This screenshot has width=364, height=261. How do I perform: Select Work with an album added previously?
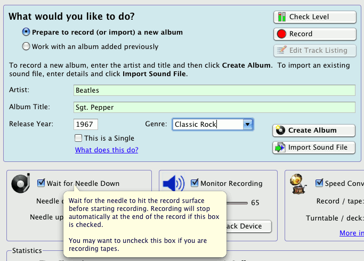pos(26,46)
